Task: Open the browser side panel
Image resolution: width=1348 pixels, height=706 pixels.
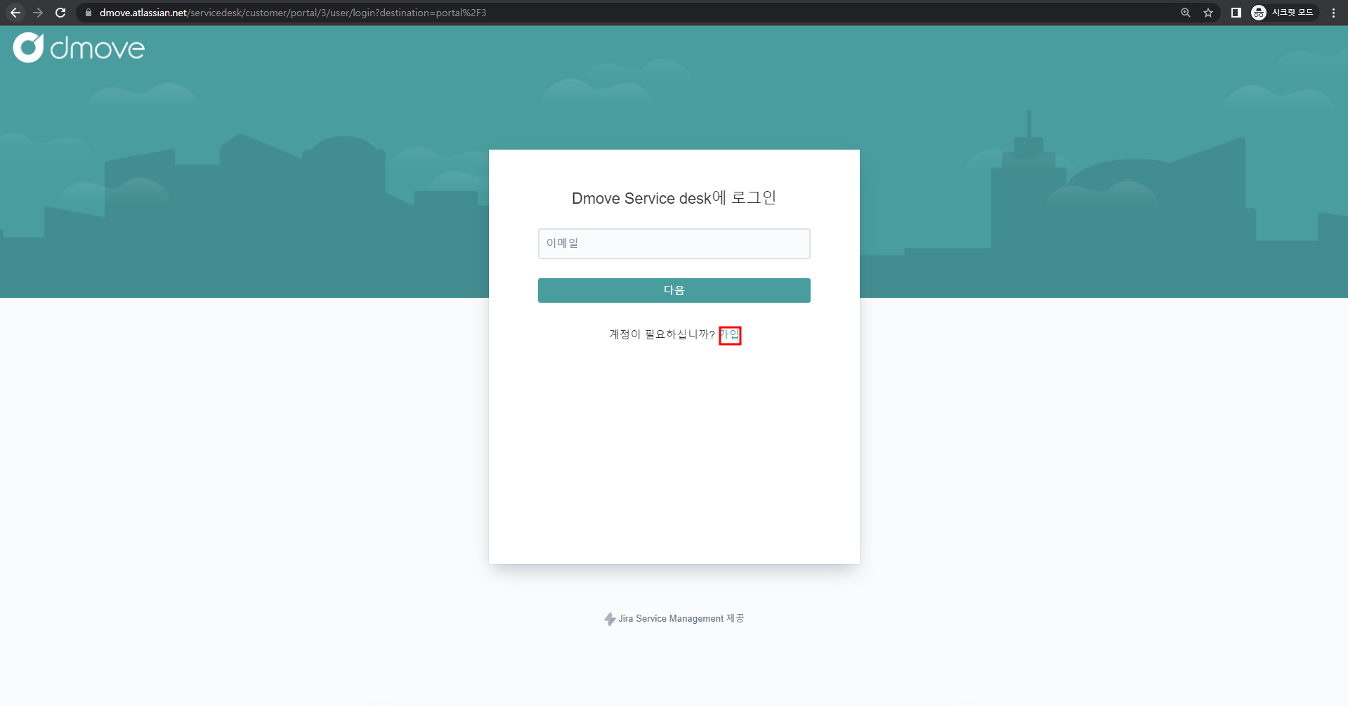Action: coord(1236,13)
